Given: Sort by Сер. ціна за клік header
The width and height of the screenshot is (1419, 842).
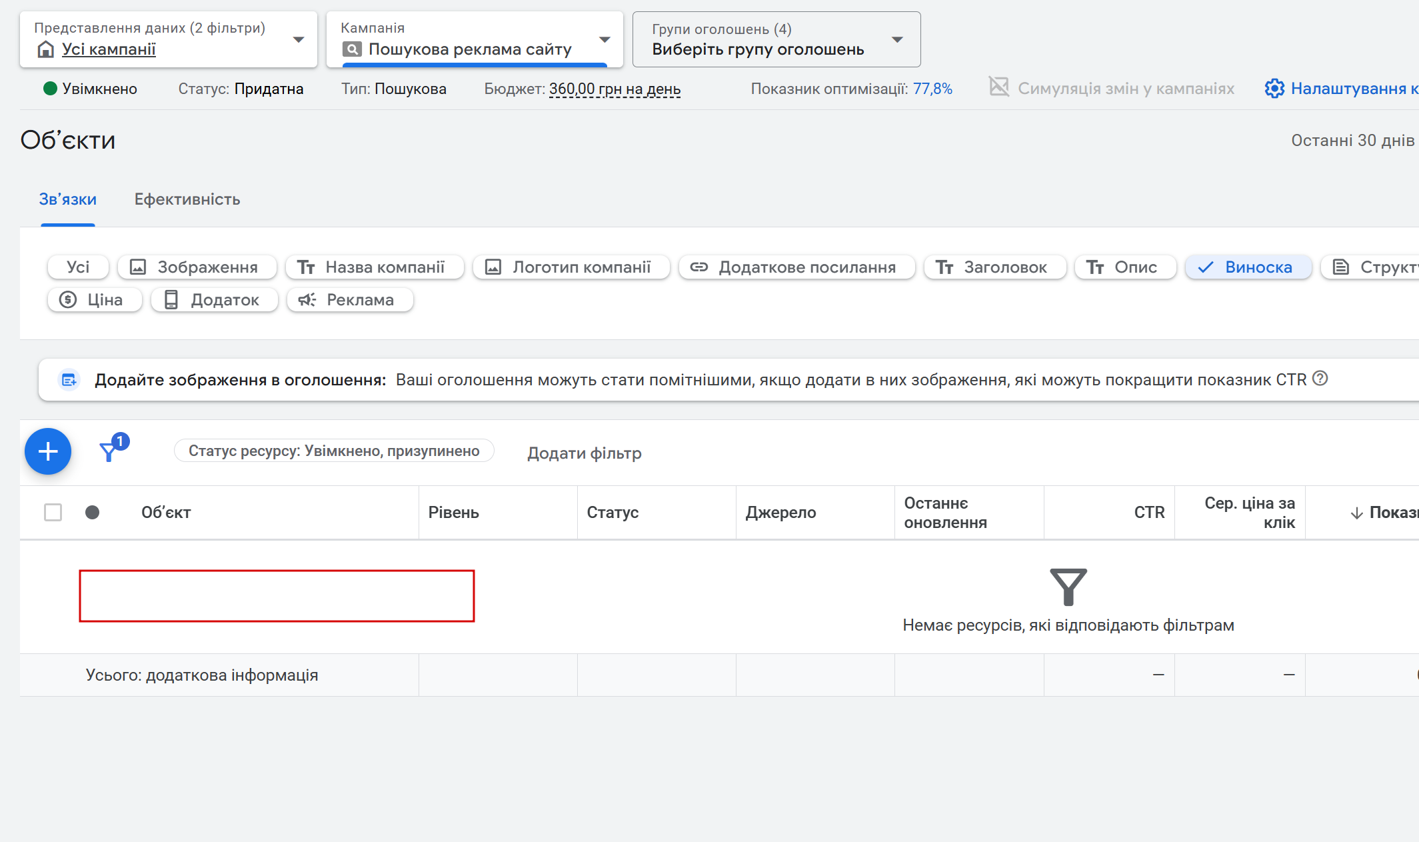Looking at the screenshot, I should click(1250, 513).
